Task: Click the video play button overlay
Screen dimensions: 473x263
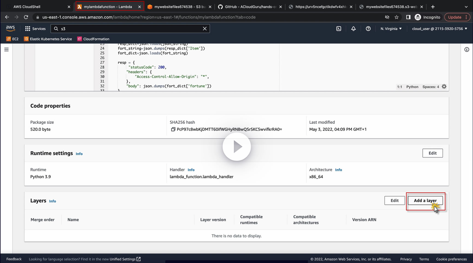Action: pyautogui.click(x=237, y=147)
